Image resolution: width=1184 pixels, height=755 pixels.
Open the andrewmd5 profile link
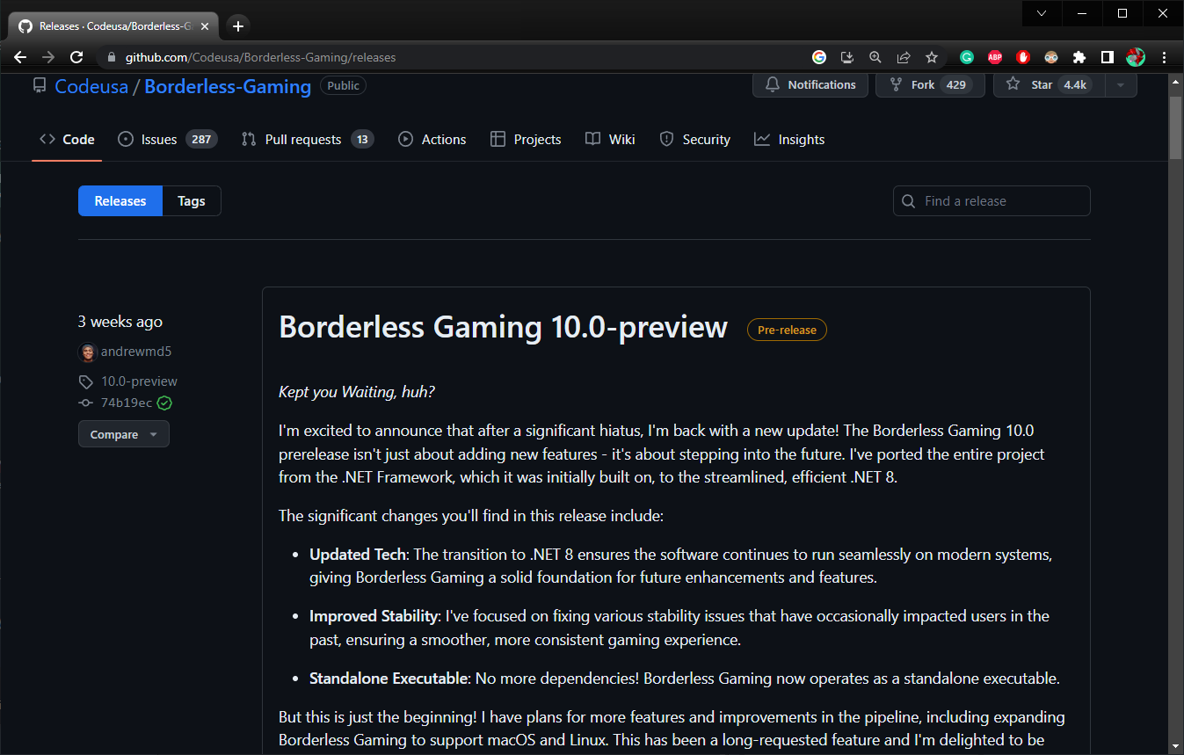pyautogui.click(x=136, y=352)
